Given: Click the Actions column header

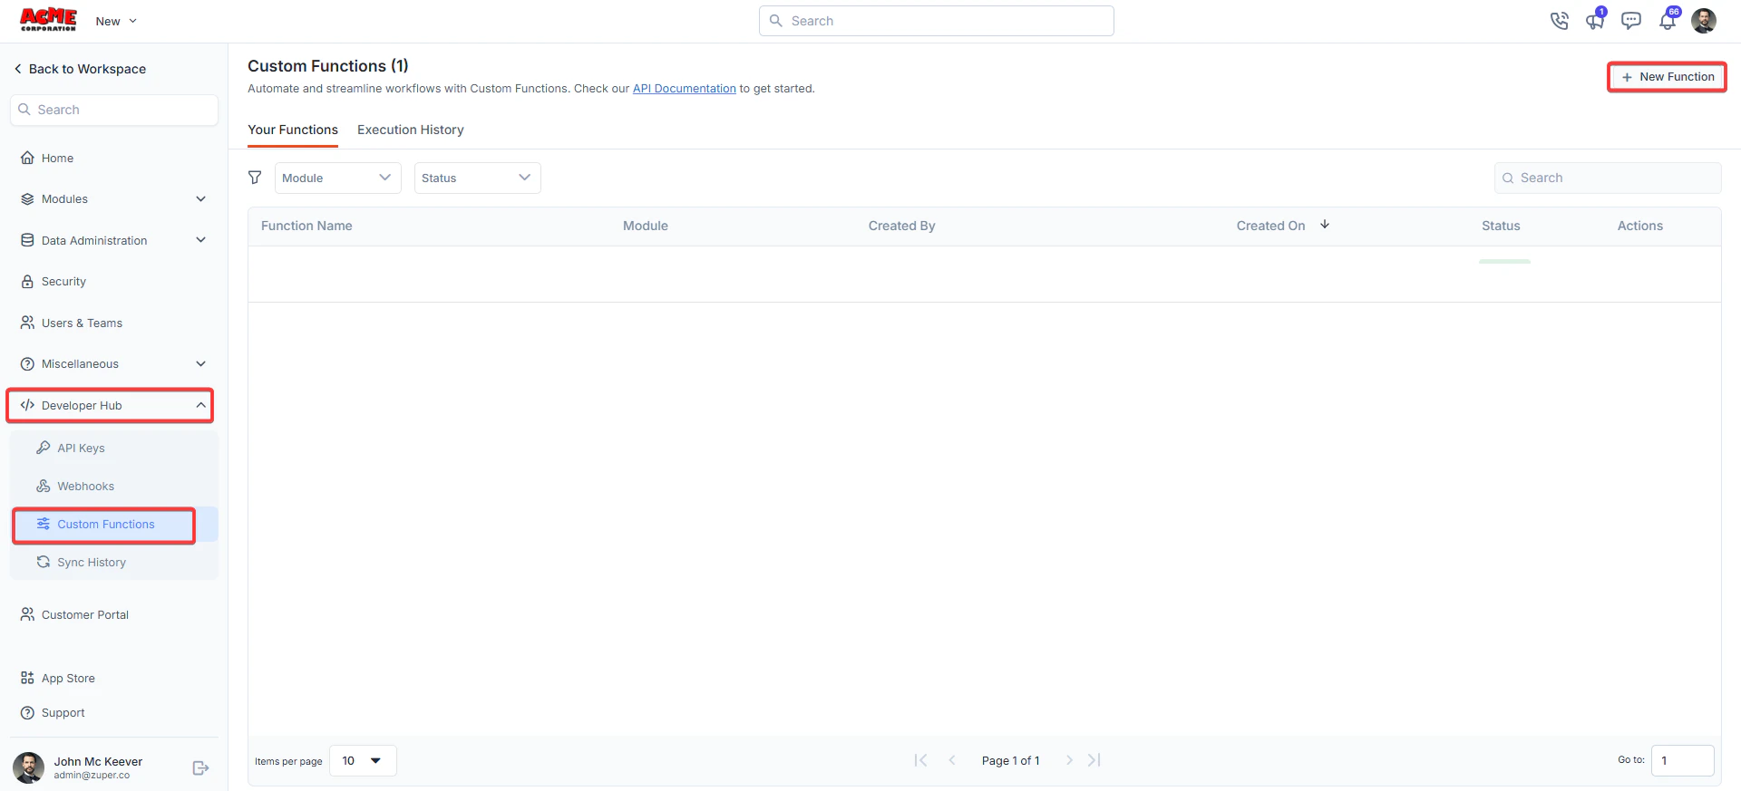Looking at the screenshot, I should [x=1640, y=226].
